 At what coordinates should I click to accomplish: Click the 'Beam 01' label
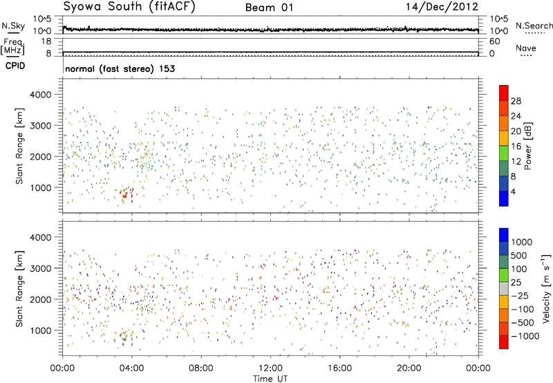(269, 8)
